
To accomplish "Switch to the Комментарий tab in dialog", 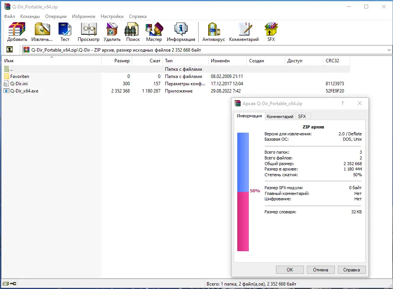I will point(280,117).
